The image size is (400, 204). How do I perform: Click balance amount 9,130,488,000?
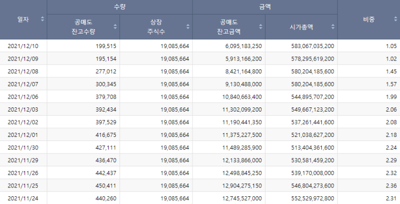pyautogui.click(x=243, y=84)
